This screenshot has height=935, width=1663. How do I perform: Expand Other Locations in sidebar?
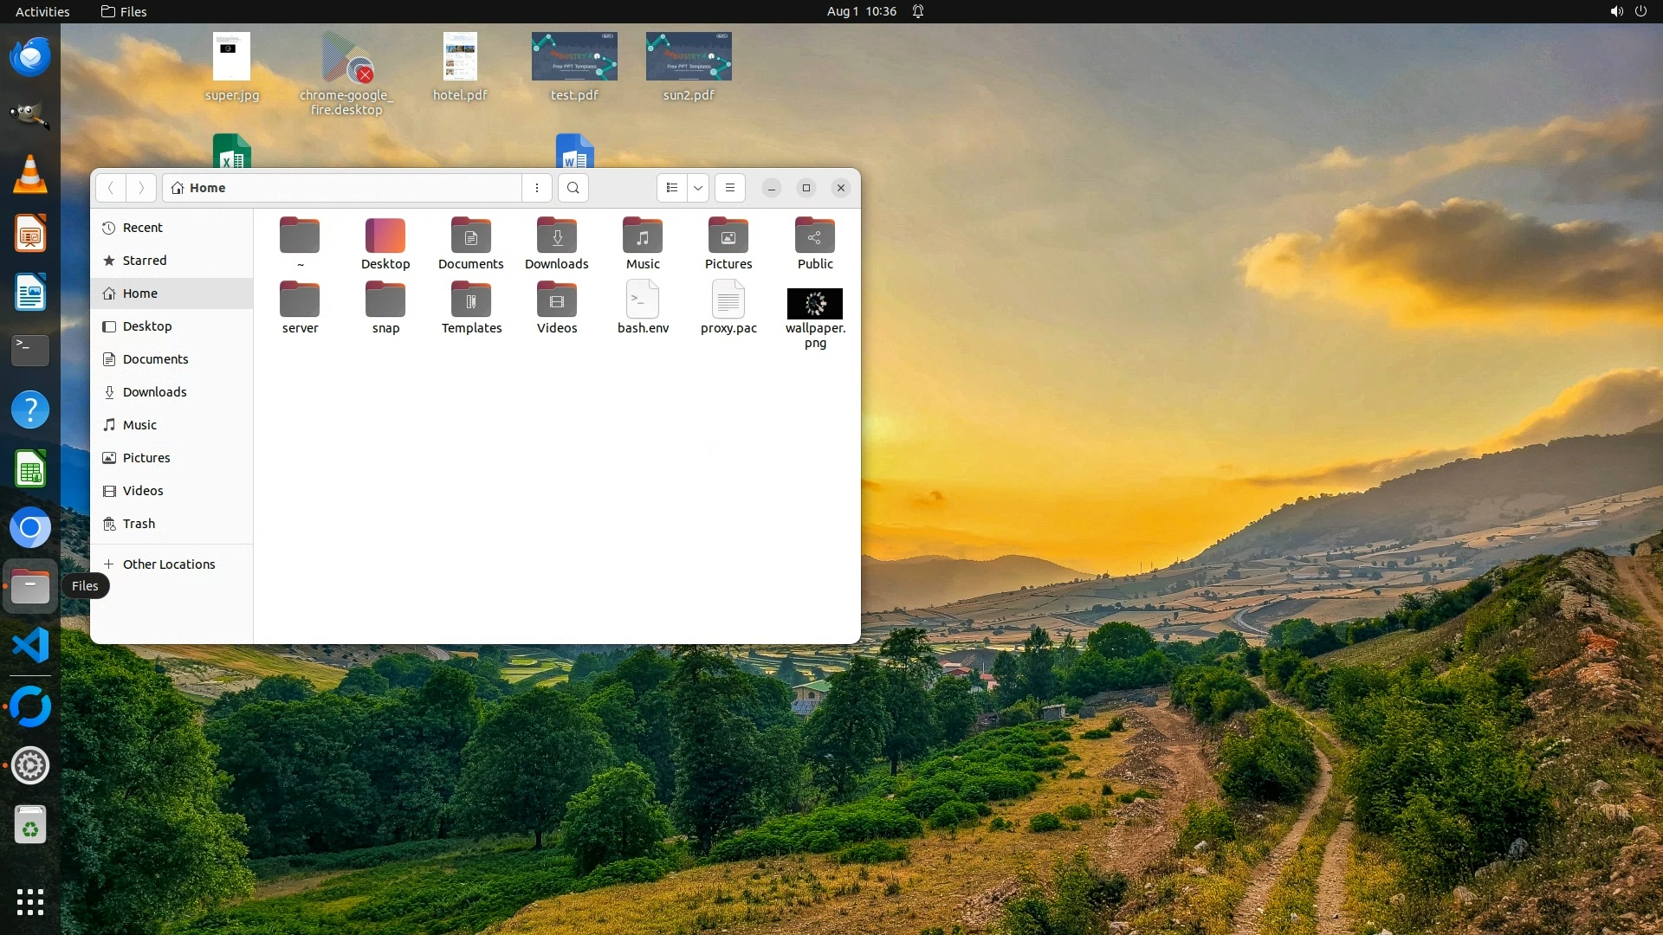tap(169, 564)
